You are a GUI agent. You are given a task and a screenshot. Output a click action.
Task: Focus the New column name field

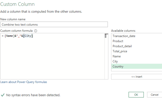point(54,24)
